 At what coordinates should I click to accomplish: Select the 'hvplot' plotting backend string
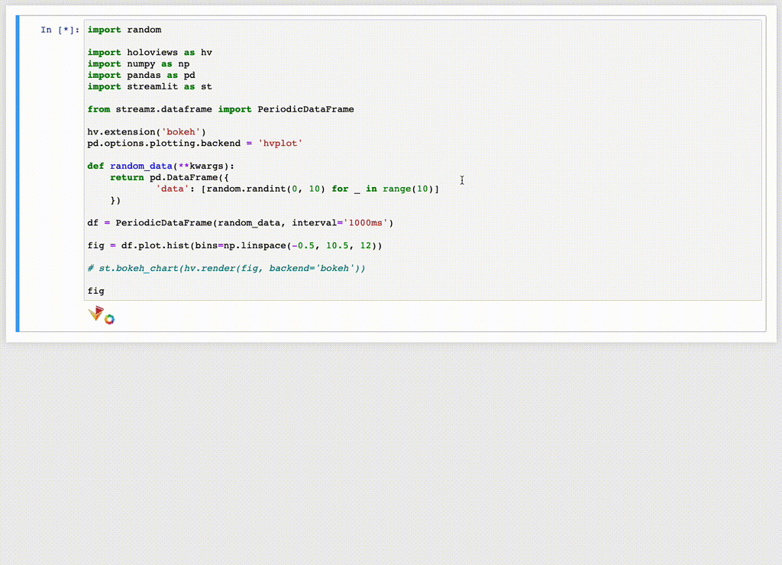280,143
